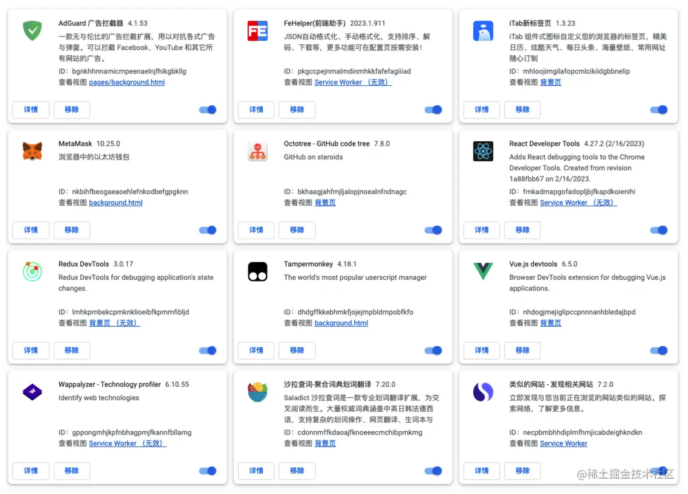
Task: Toggle off the Octotree extension
Action: [433, 230]
